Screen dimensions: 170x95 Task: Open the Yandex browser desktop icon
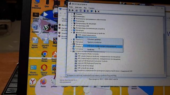point(32,83)
